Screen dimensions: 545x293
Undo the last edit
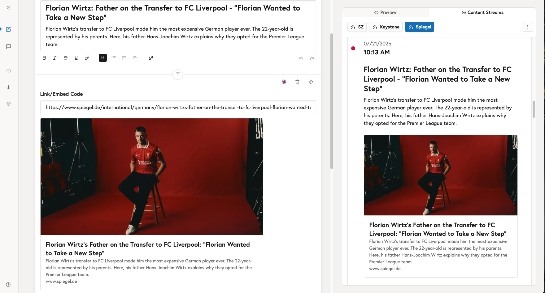pos(301,58)
